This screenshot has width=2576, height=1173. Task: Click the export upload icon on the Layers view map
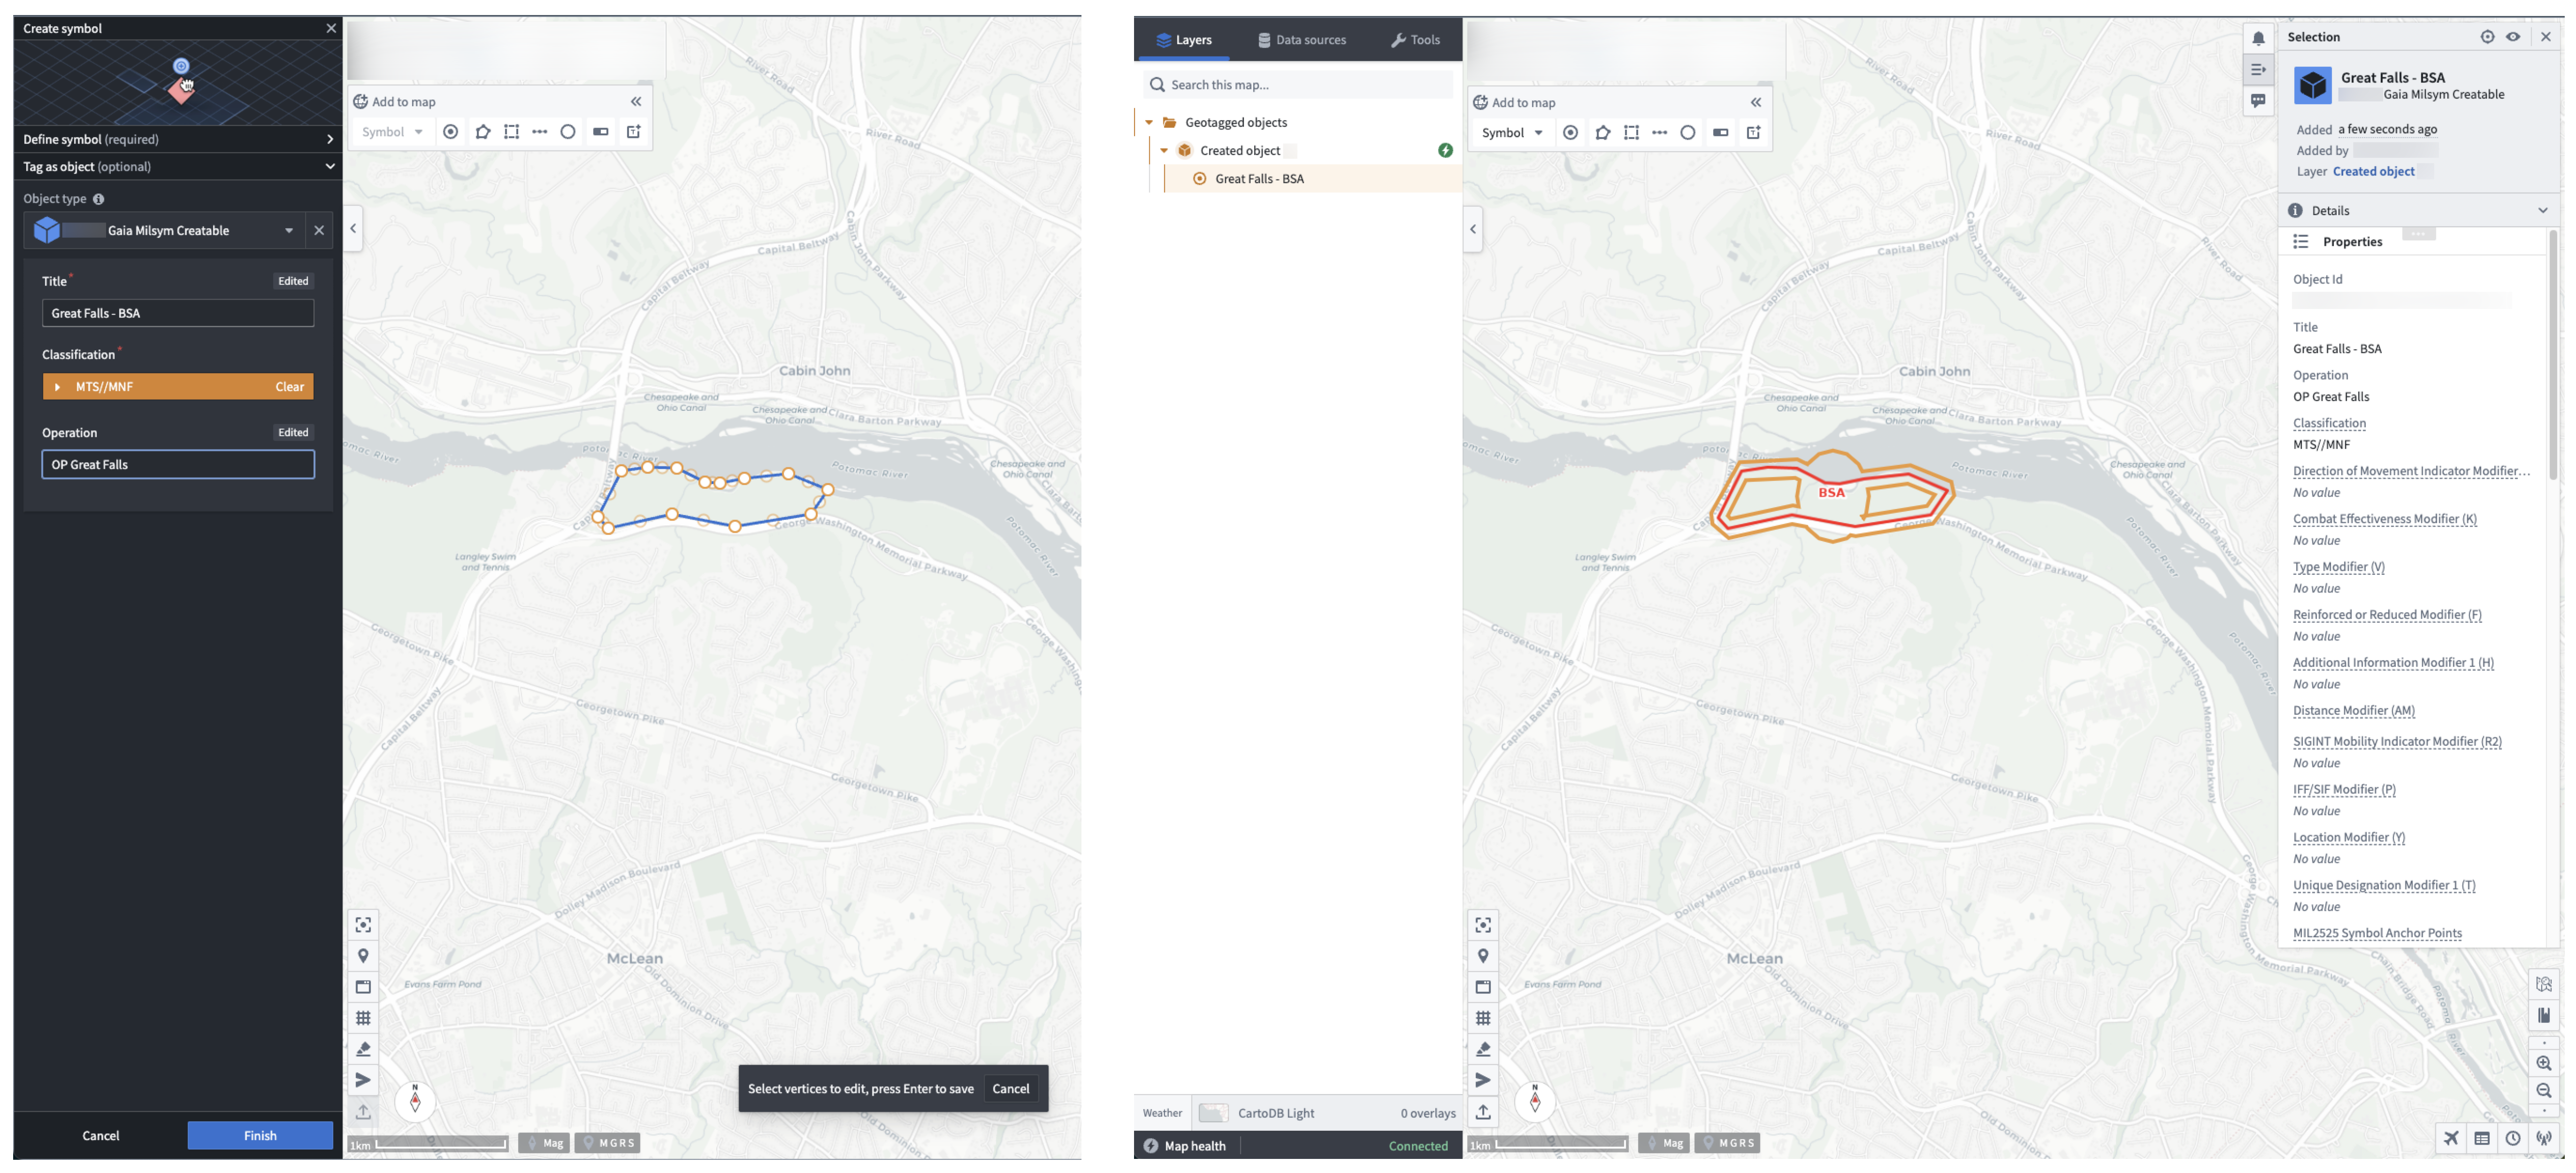click(1483, 1111)
